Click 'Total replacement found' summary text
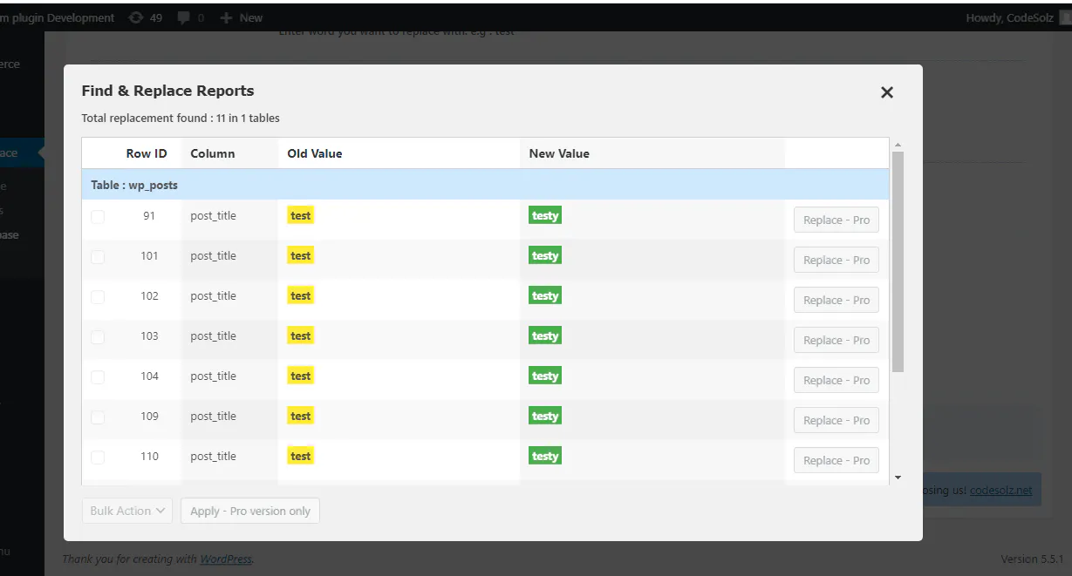 pos(181,118)
